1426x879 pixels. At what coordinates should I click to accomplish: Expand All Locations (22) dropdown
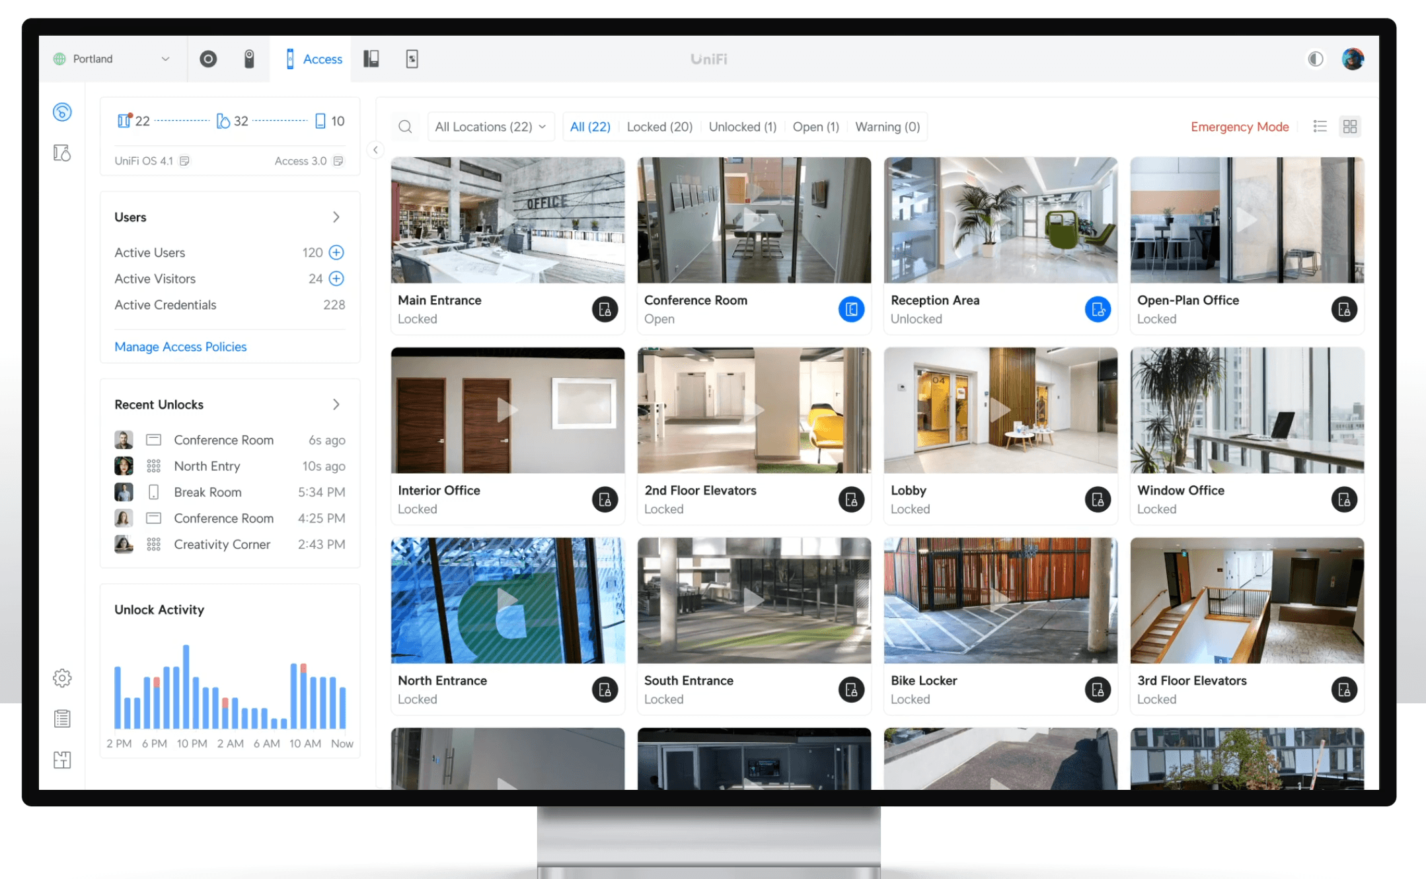(490, 127)
